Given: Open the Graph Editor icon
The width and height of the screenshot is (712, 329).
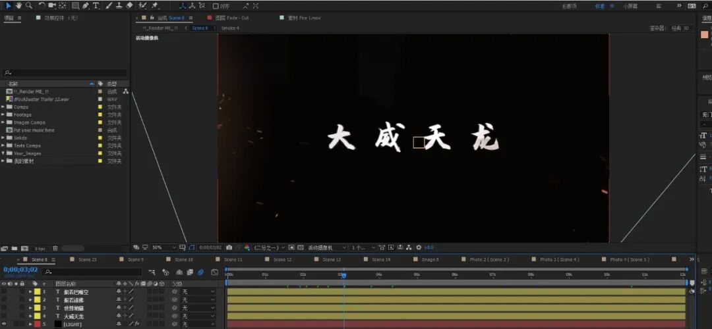Looking at the screenshot, I should click(x=214, y=272).
